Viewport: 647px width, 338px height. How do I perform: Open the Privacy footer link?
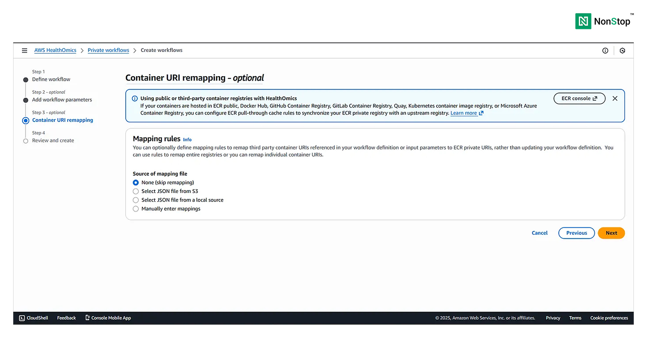(x=553, y=318)
